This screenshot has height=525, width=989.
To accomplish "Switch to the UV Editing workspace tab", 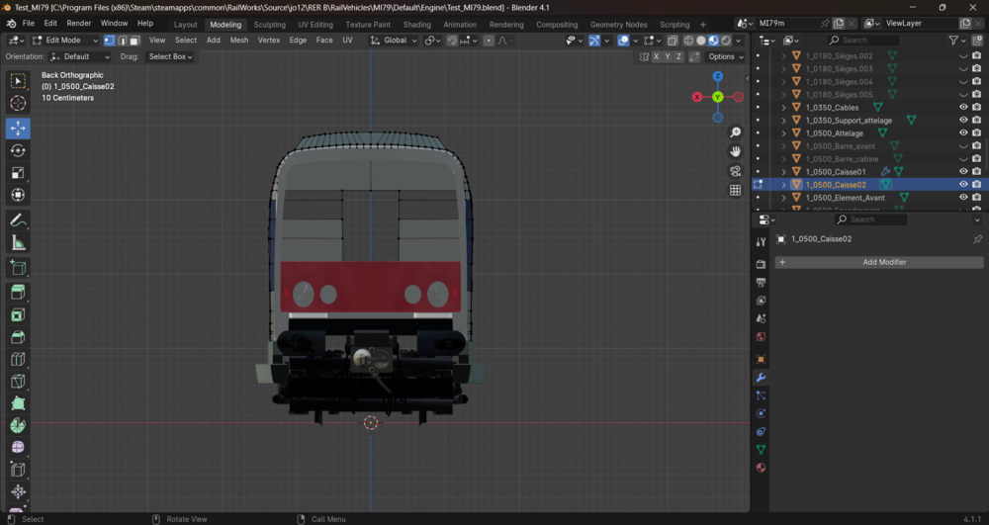I will 315,25.
